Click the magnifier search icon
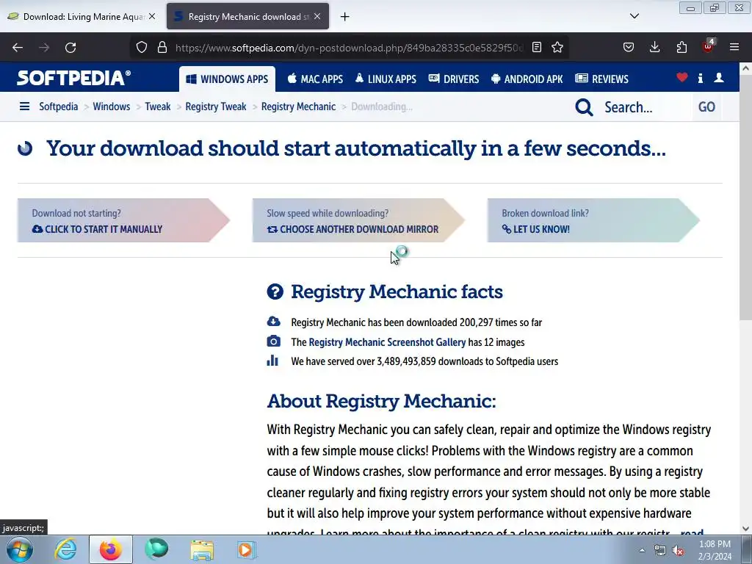The width and height of the screenshot is (752, 564). [x=584, y=107]
